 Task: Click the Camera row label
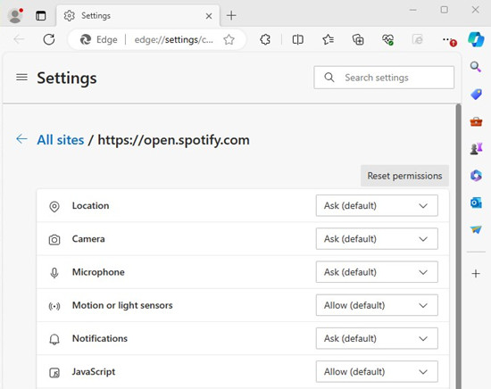pyautogui.click(x=88, y=239)
